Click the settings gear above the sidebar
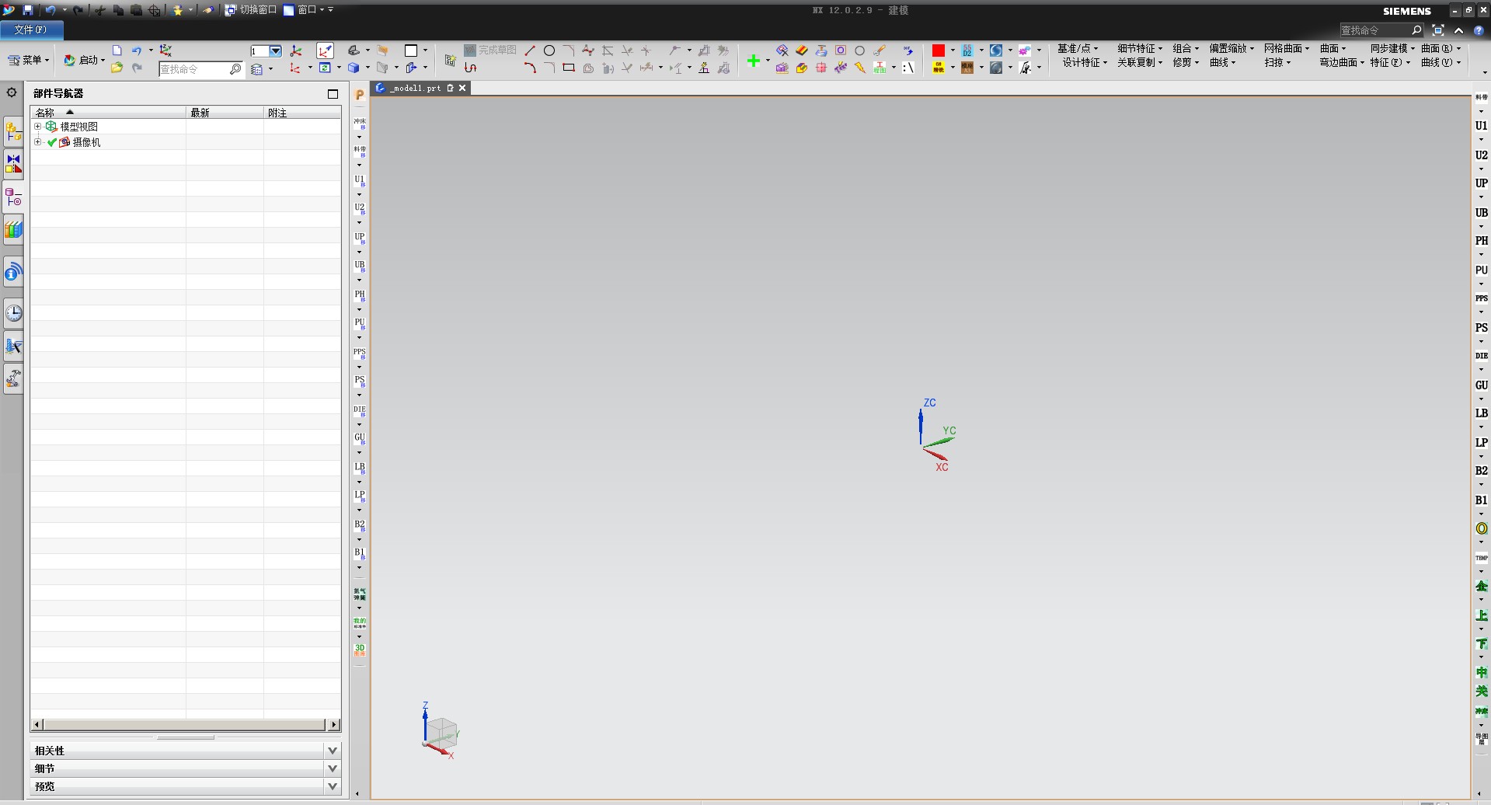 tap(12, 92)
